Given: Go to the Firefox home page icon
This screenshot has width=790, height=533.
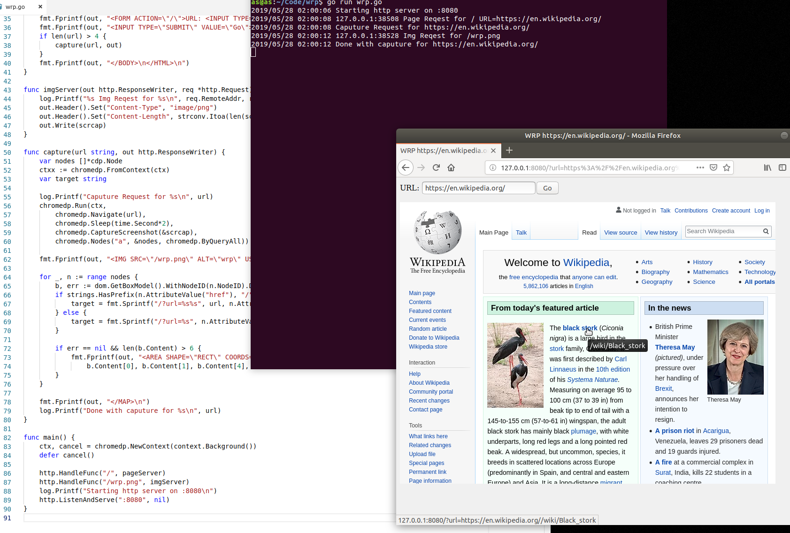Looking at the screenshot, I should coord(451,168).
